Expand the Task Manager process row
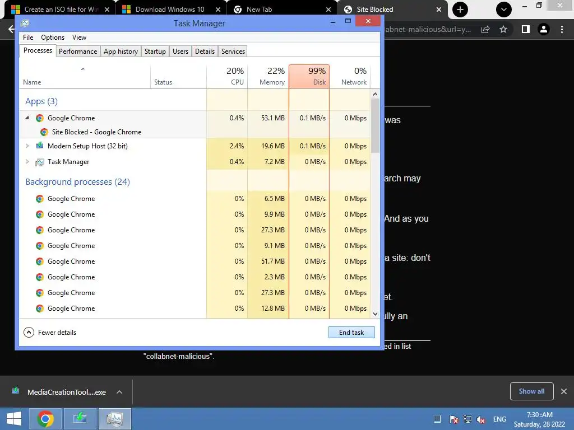 point(27,162)
